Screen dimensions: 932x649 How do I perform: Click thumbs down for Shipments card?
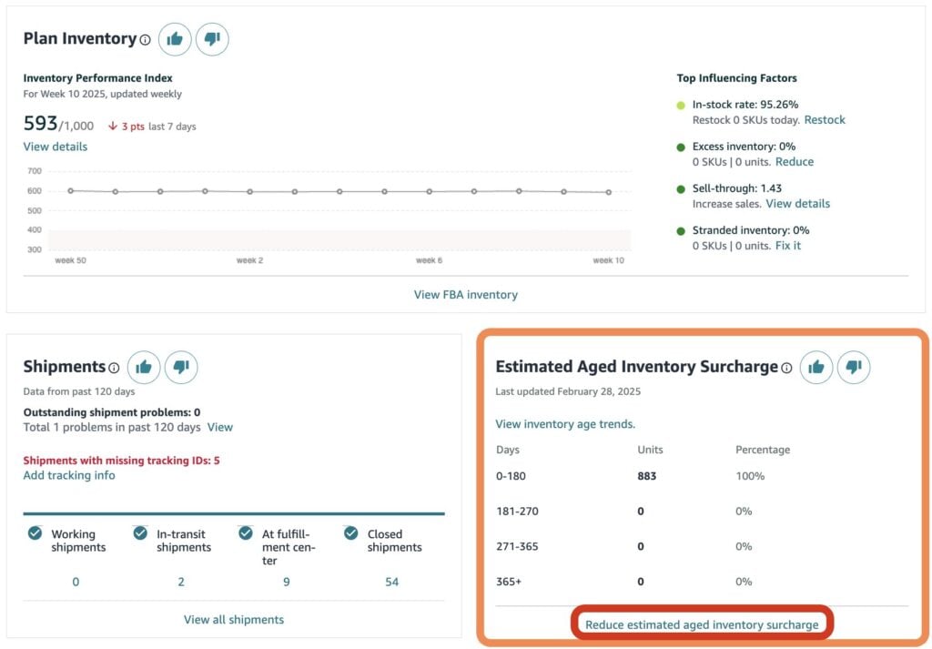[180, 367]
